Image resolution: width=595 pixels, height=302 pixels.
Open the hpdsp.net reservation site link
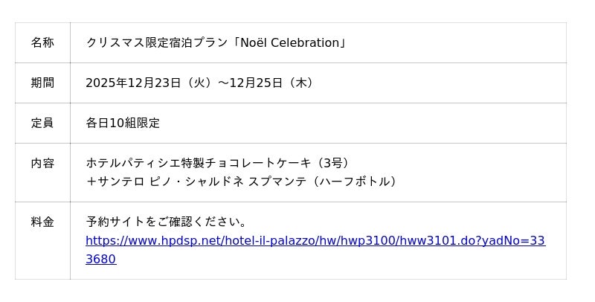tap(315, 241)
